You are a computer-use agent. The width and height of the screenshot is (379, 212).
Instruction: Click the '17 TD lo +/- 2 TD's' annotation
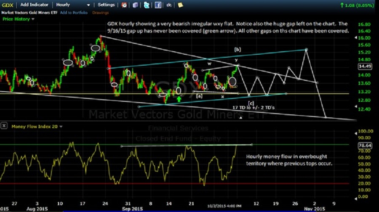tap(254, 108)
